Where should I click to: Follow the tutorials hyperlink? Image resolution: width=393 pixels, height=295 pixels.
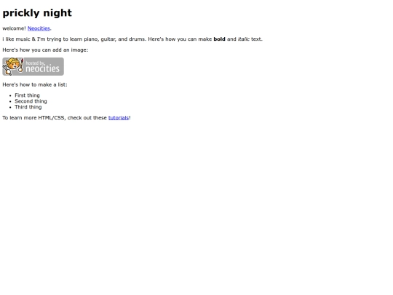[x=119, y=118]
